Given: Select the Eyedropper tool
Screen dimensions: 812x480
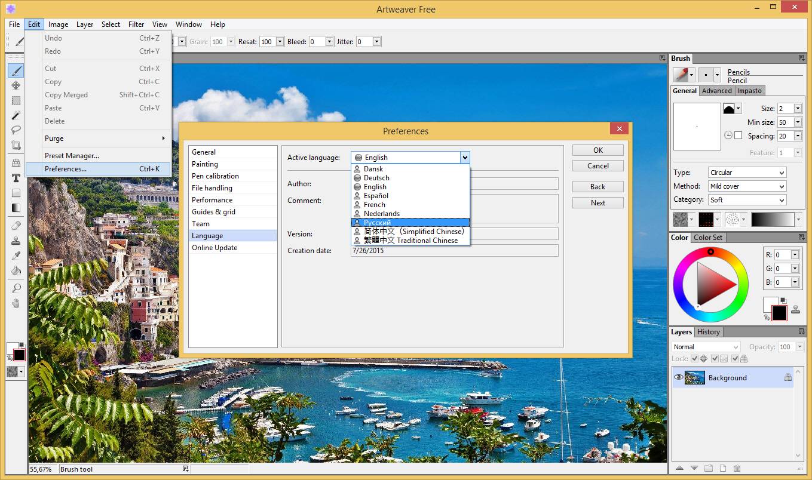Looking at the screenshot, I should tap(16, 256).
